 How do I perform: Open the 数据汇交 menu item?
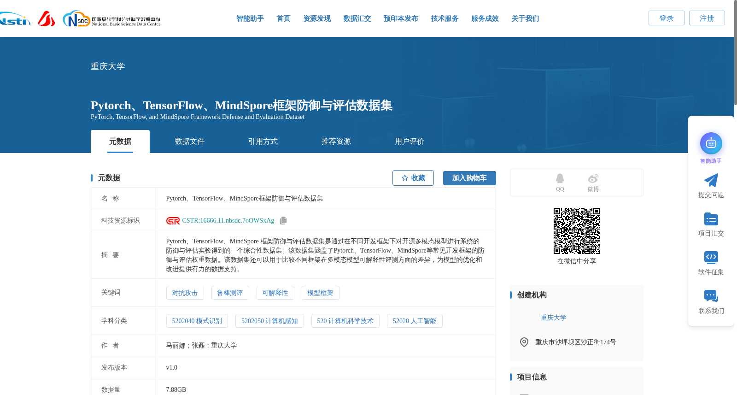coord(357,18)
